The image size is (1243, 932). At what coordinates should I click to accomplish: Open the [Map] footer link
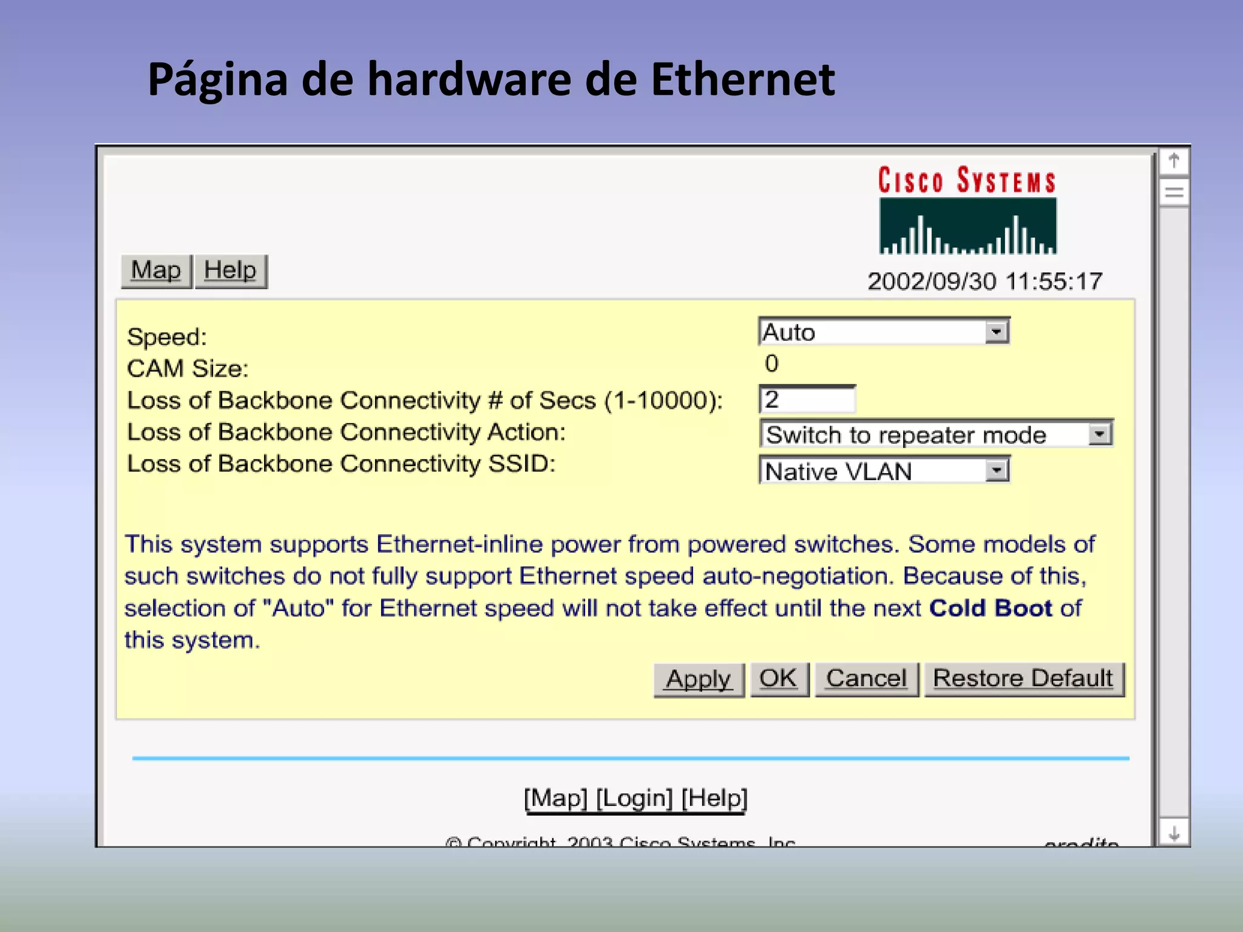(556, 799)
